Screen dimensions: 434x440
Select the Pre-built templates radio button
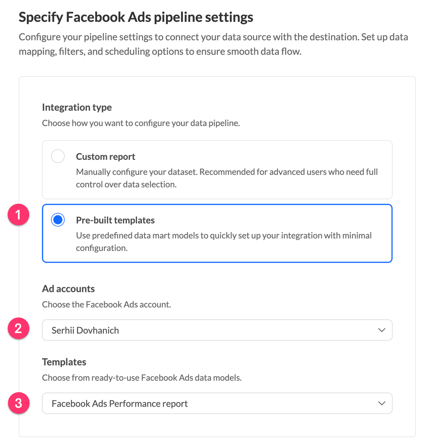coord(57,220)
